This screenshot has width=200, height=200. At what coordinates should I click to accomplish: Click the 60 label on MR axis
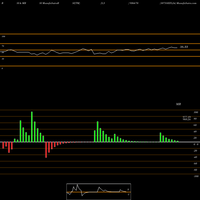click(195, 125)
